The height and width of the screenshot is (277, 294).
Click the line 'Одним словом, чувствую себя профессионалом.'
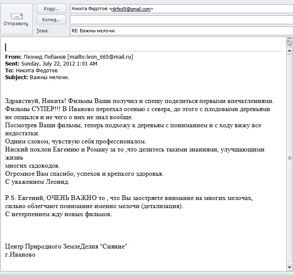tap(76, 142)
